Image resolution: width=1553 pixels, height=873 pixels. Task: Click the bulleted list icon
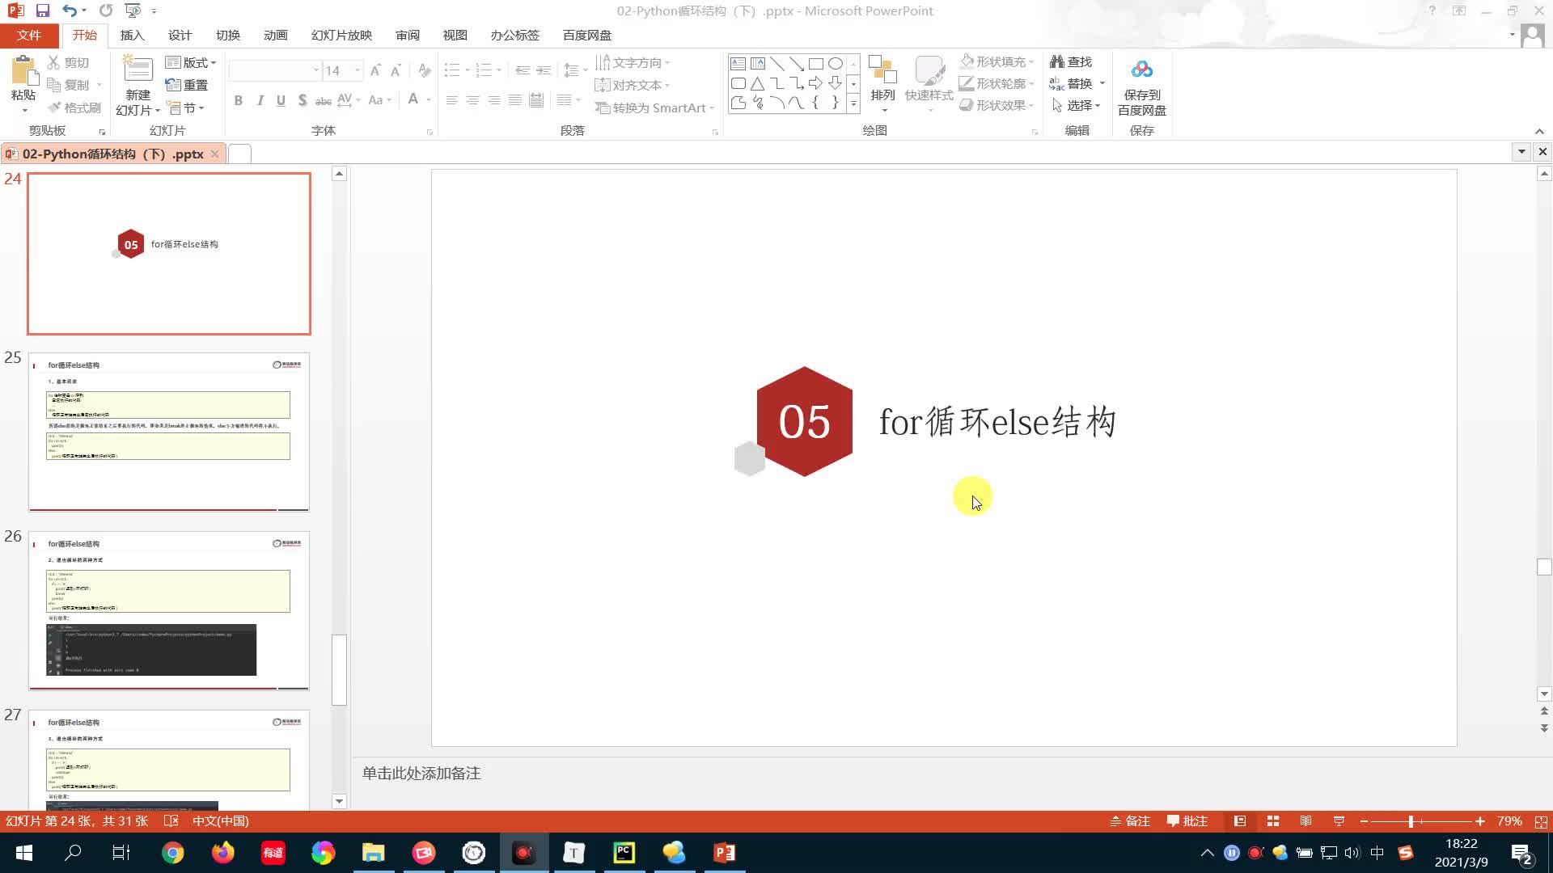tap(452, 71)
